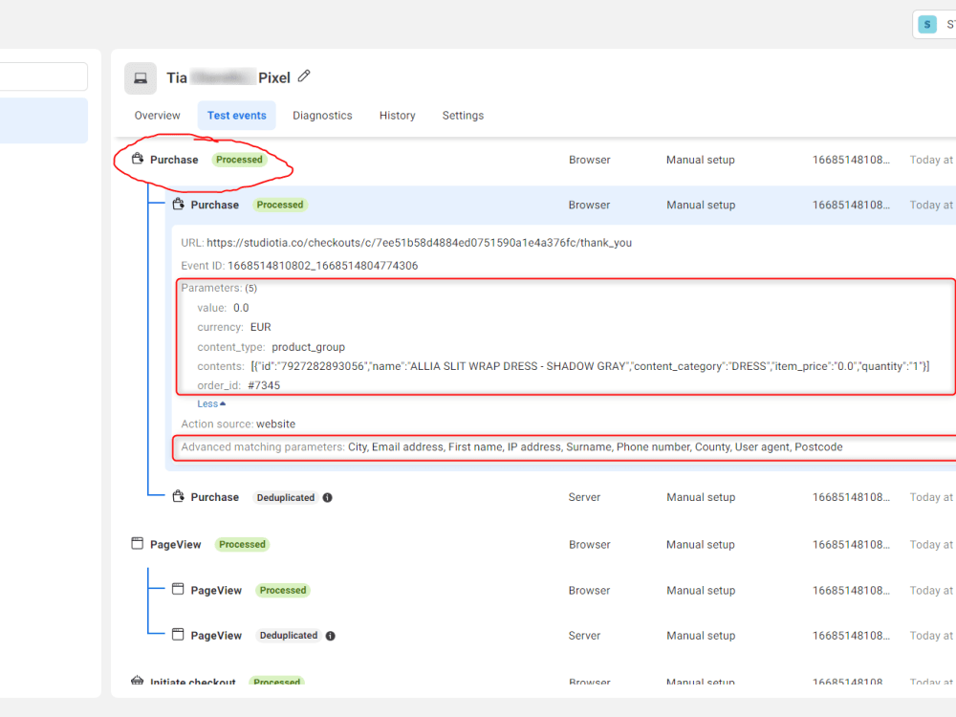Click the Processed badge on the nested Purchase row
Image resolution: width=956 pixels, height=717 pixels.
[280, 205]
